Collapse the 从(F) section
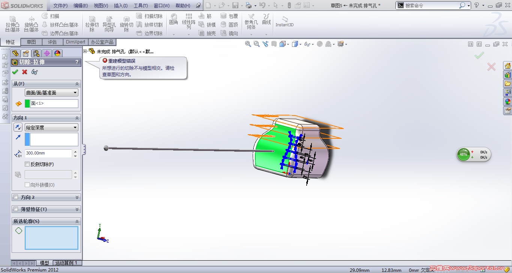512x273 pixels. coord(77,84)
